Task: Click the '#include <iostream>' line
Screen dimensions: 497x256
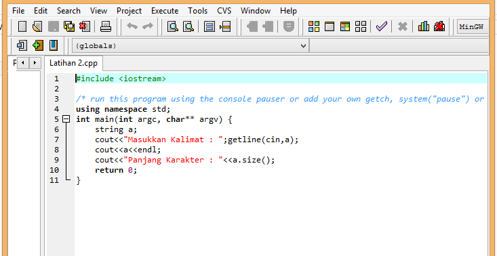Action: [x=121, y=79]
